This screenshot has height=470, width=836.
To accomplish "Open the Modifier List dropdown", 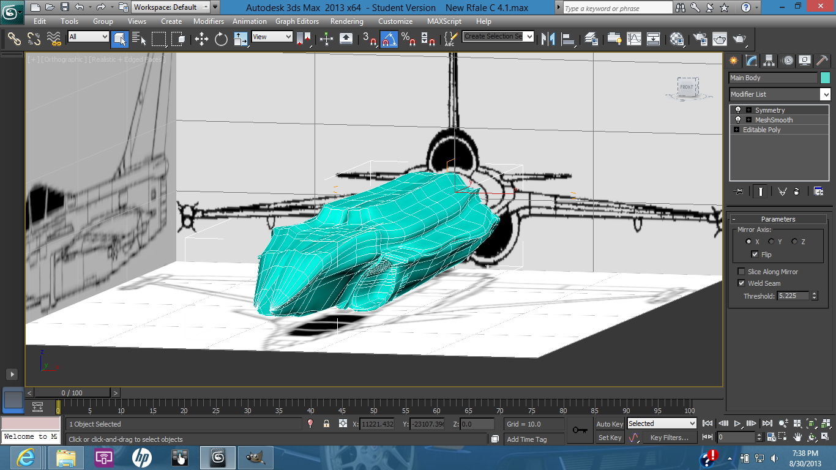I will tap(780, 94).
